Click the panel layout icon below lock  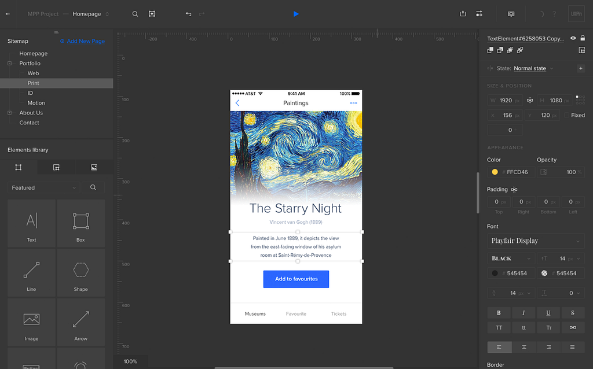582,50
